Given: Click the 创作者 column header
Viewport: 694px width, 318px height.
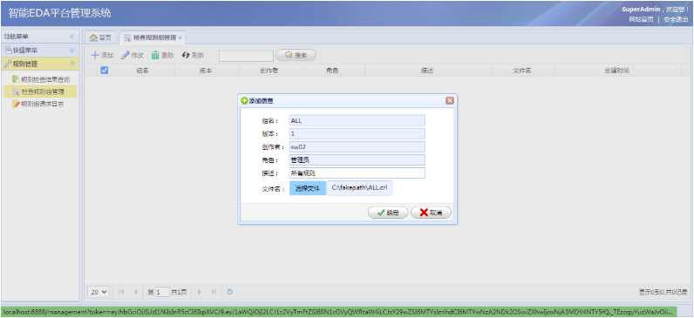Looking at the screenshot, I should pyautogui.click(x=269, y=71).
